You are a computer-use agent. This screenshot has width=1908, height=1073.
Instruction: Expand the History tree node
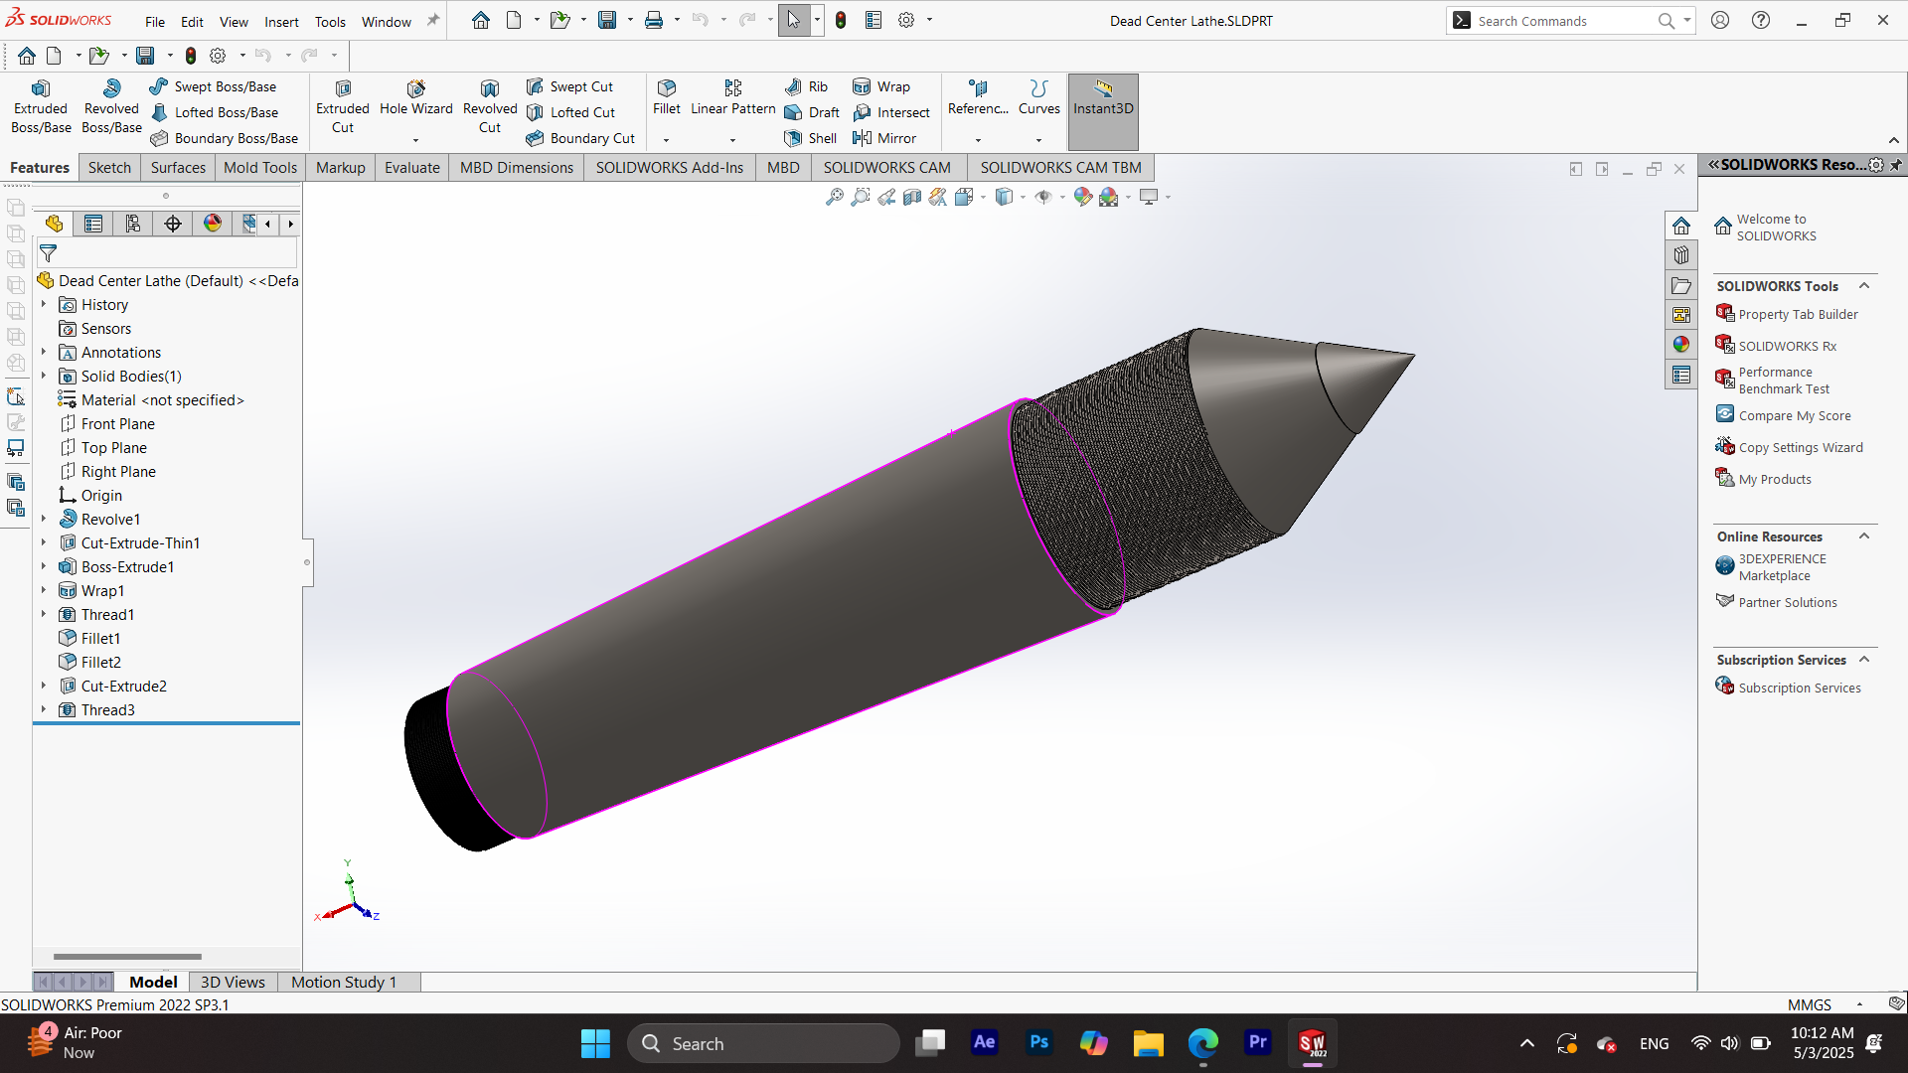click(x=44, y=305)
